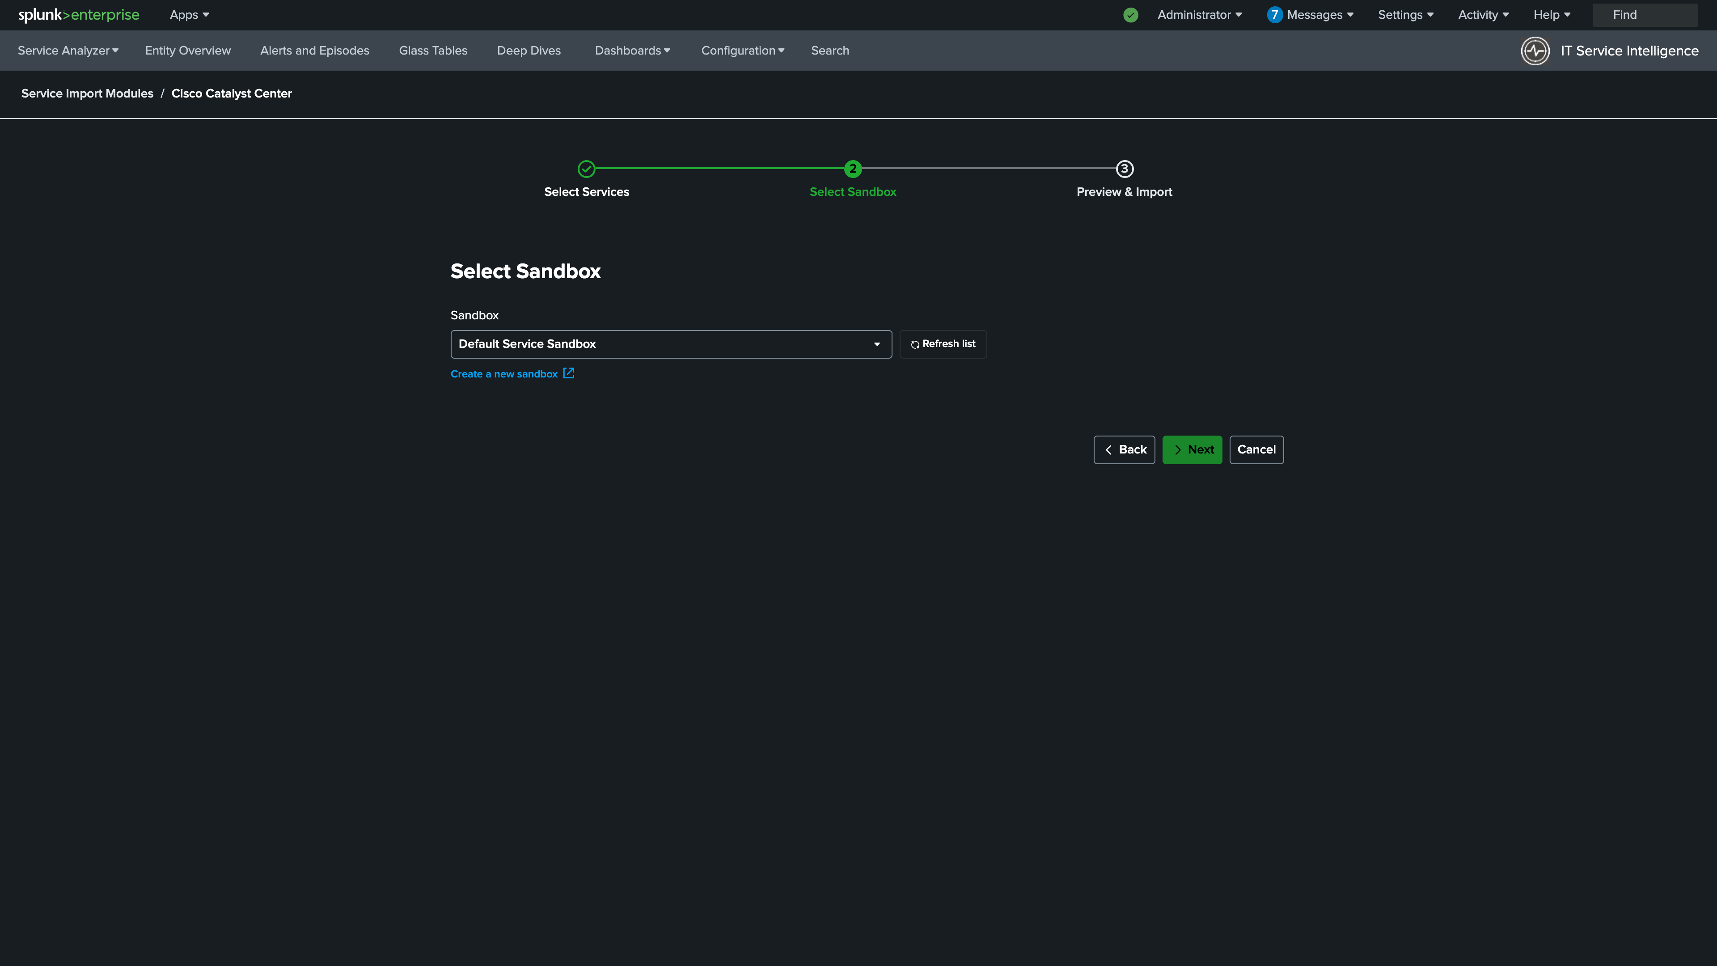Image resolution: width=1717 pixels, height=966 pixels.
Task: Navigate to Glass Tables
Action: pyautogui.click(x=433, y=51)
